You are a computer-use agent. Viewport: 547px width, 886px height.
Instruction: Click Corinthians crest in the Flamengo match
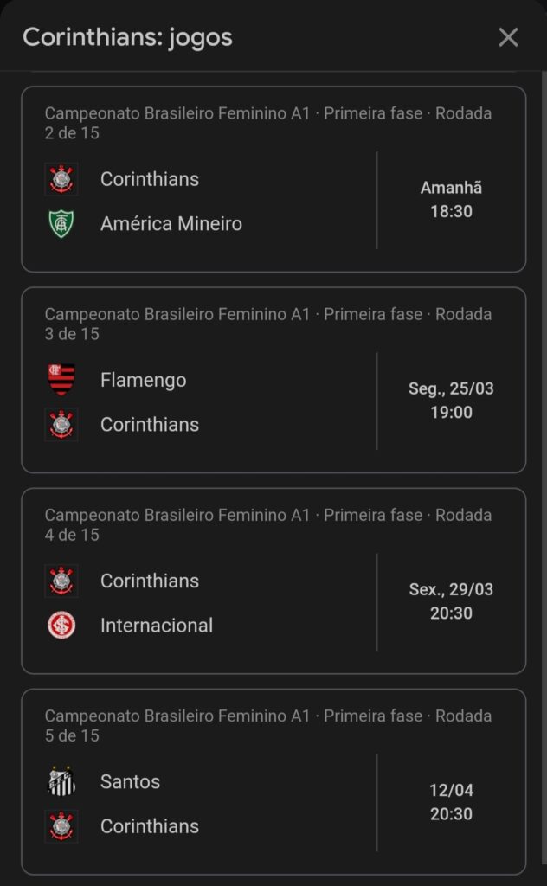[61, 425]
